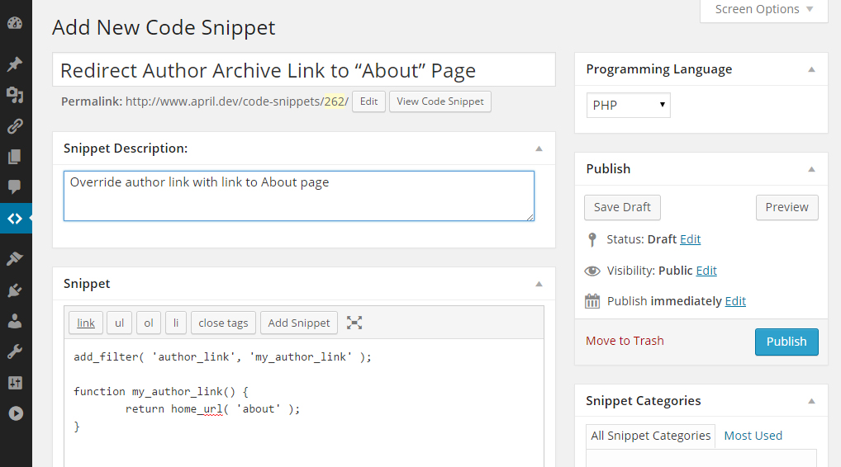Click the 'function my_author_link()' code line
The image size is (841, 467).
[161, 392]
